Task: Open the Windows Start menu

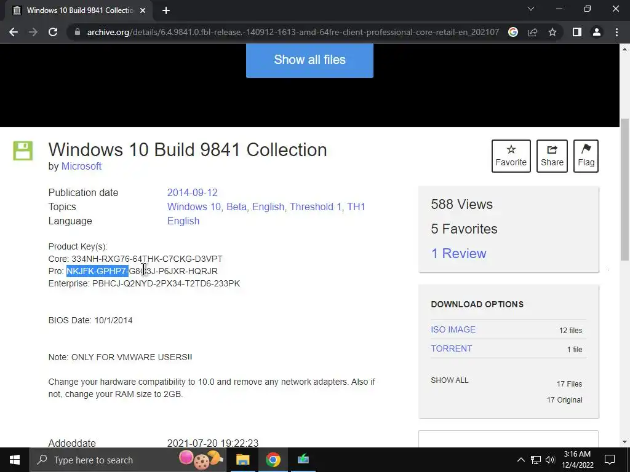Action: (15, 460)
